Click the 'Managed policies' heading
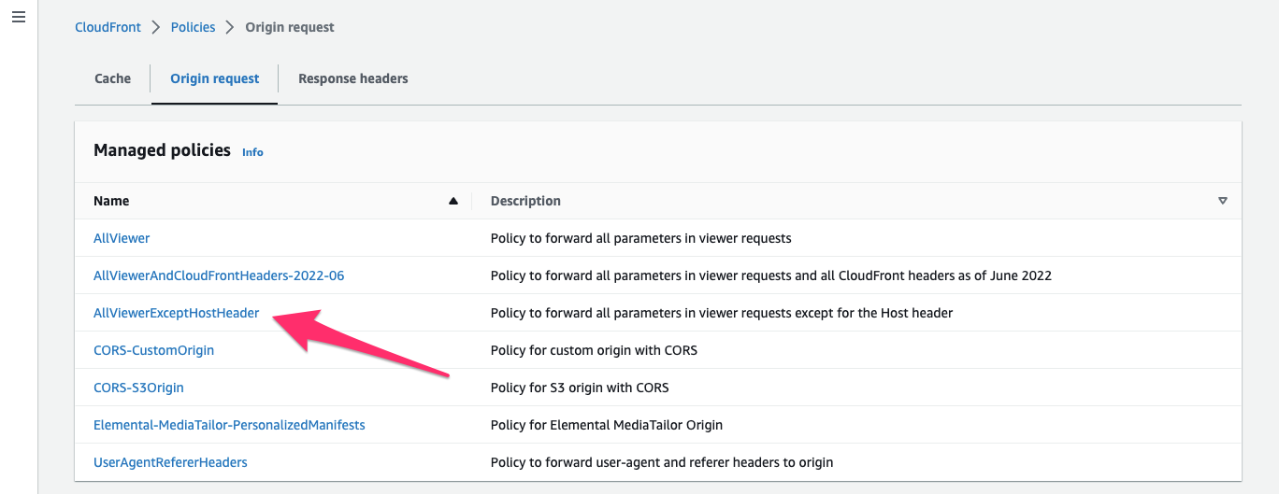Screen dimensions: 1279x494 [163, 150]
